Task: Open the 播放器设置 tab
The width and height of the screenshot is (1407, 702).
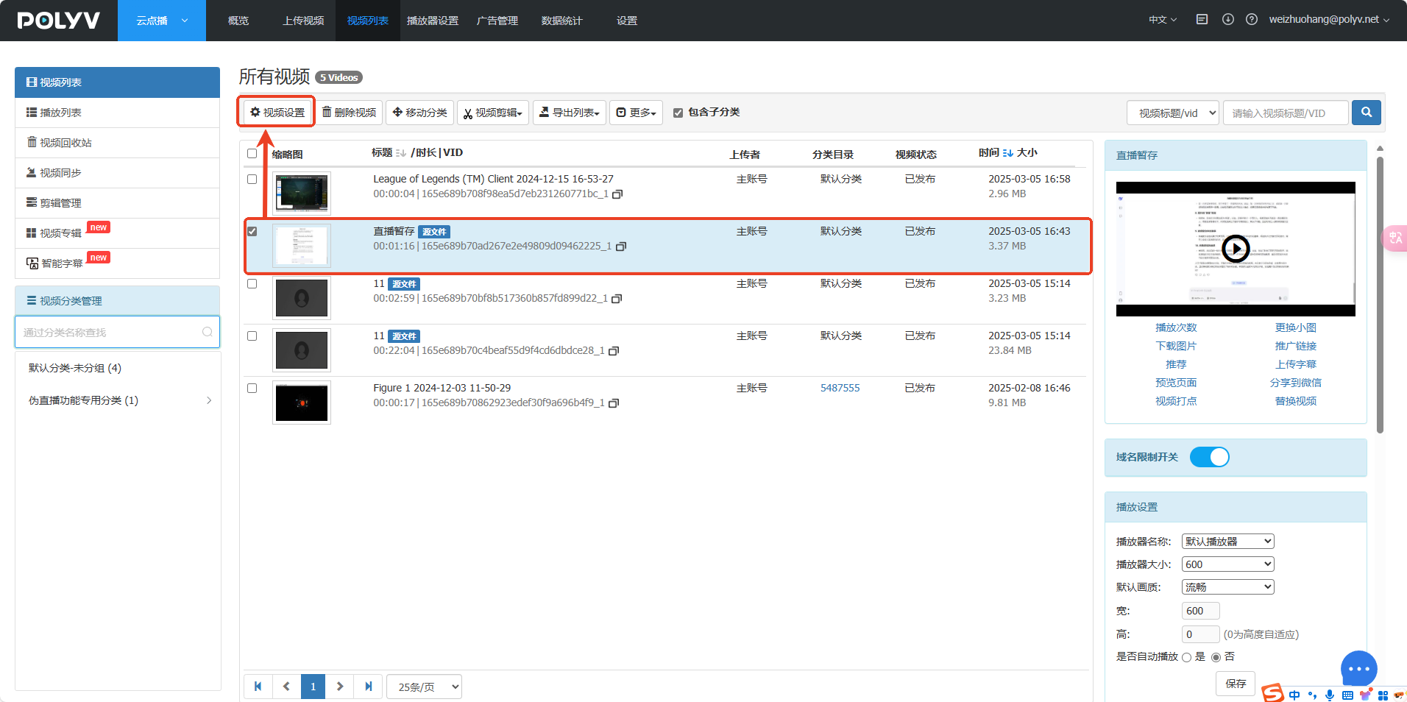Action: [433, 21]
